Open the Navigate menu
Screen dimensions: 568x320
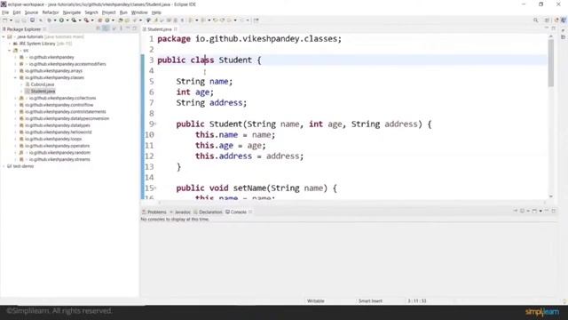(x=72, y=12)
